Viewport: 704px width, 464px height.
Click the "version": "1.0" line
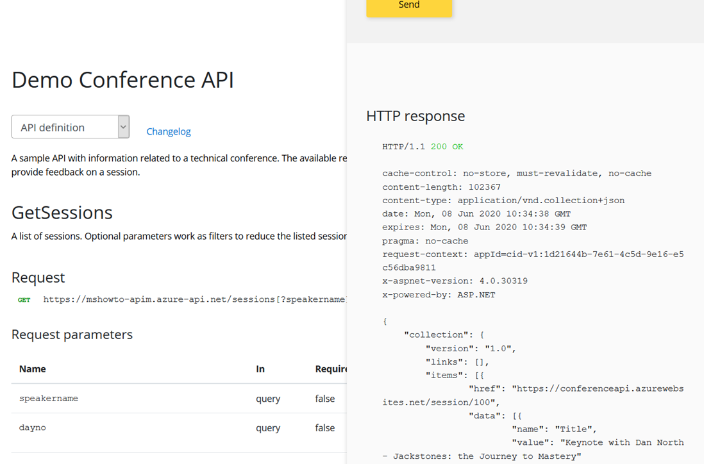pyautogui.click(x=471, y=349)
